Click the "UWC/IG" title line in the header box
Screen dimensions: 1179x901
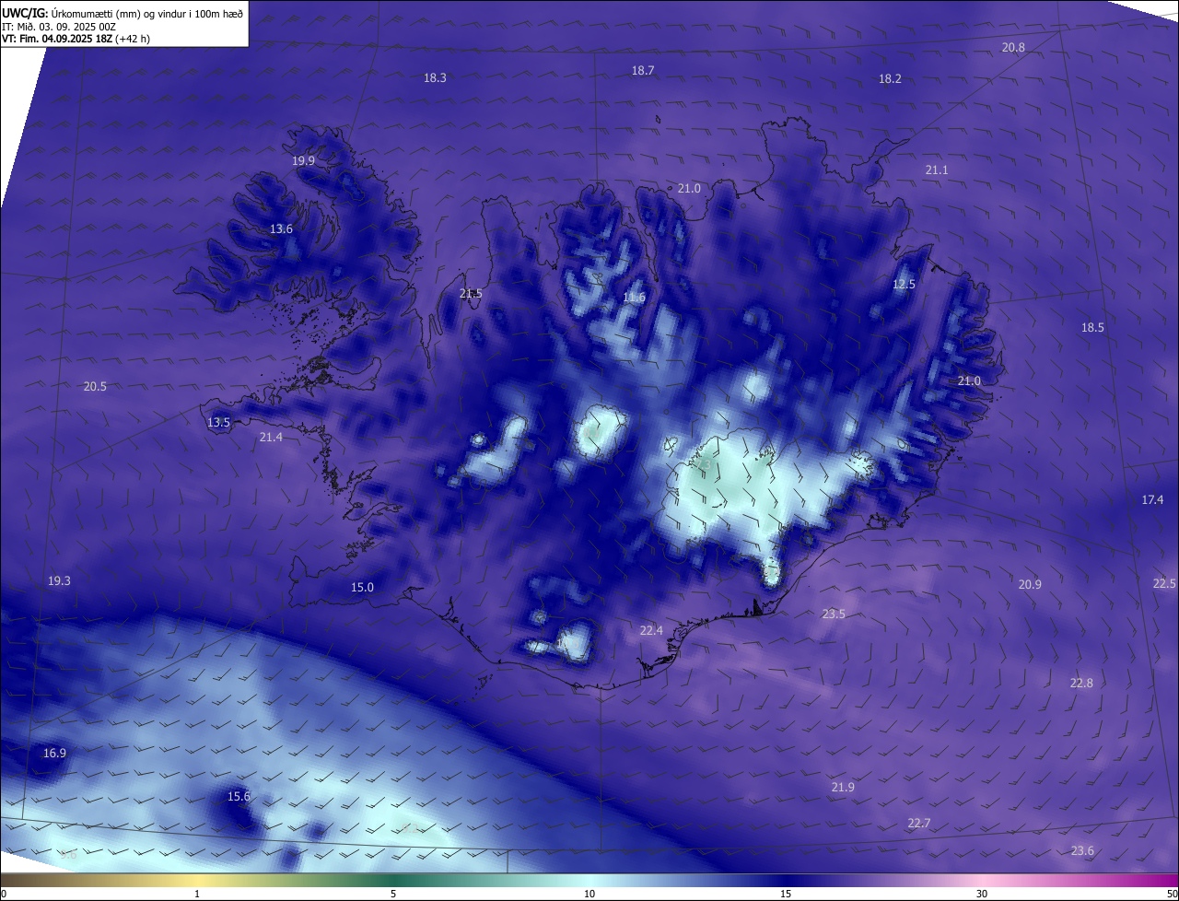(x=123, y=13)
